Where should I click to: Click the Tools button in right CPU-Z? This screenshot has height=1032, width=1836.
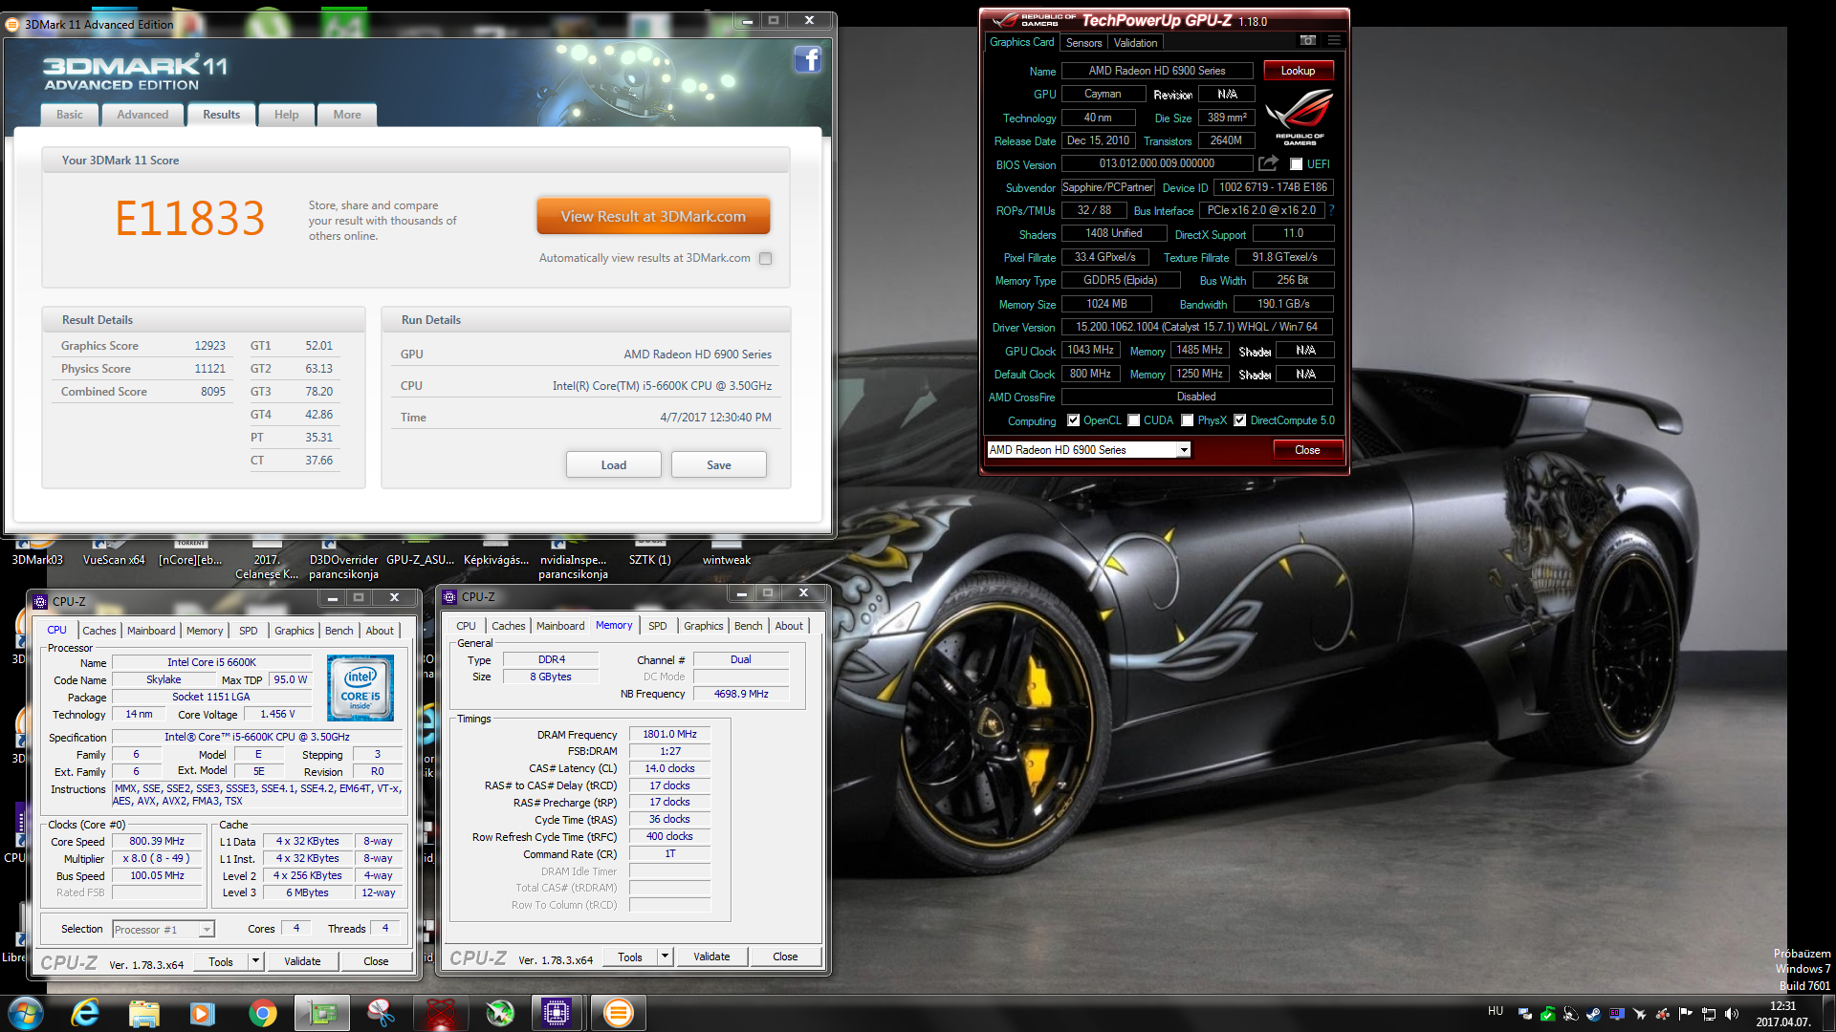pos(630,957)
